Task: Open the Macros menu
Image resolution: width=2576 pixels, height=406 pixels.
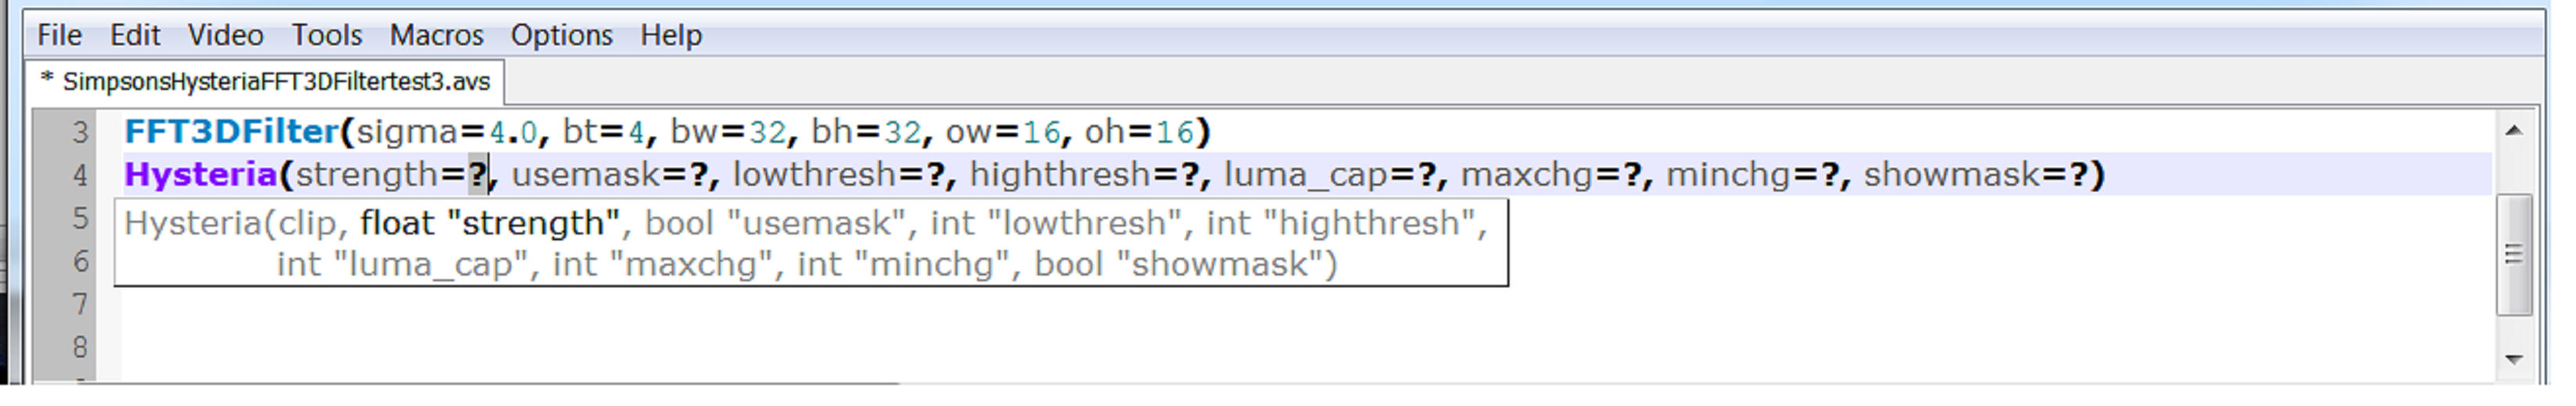Action: pos(436,35)
